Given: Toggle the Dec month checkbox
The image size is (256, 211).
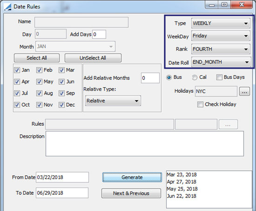Looking at the screenshot, I should [61, 105].
